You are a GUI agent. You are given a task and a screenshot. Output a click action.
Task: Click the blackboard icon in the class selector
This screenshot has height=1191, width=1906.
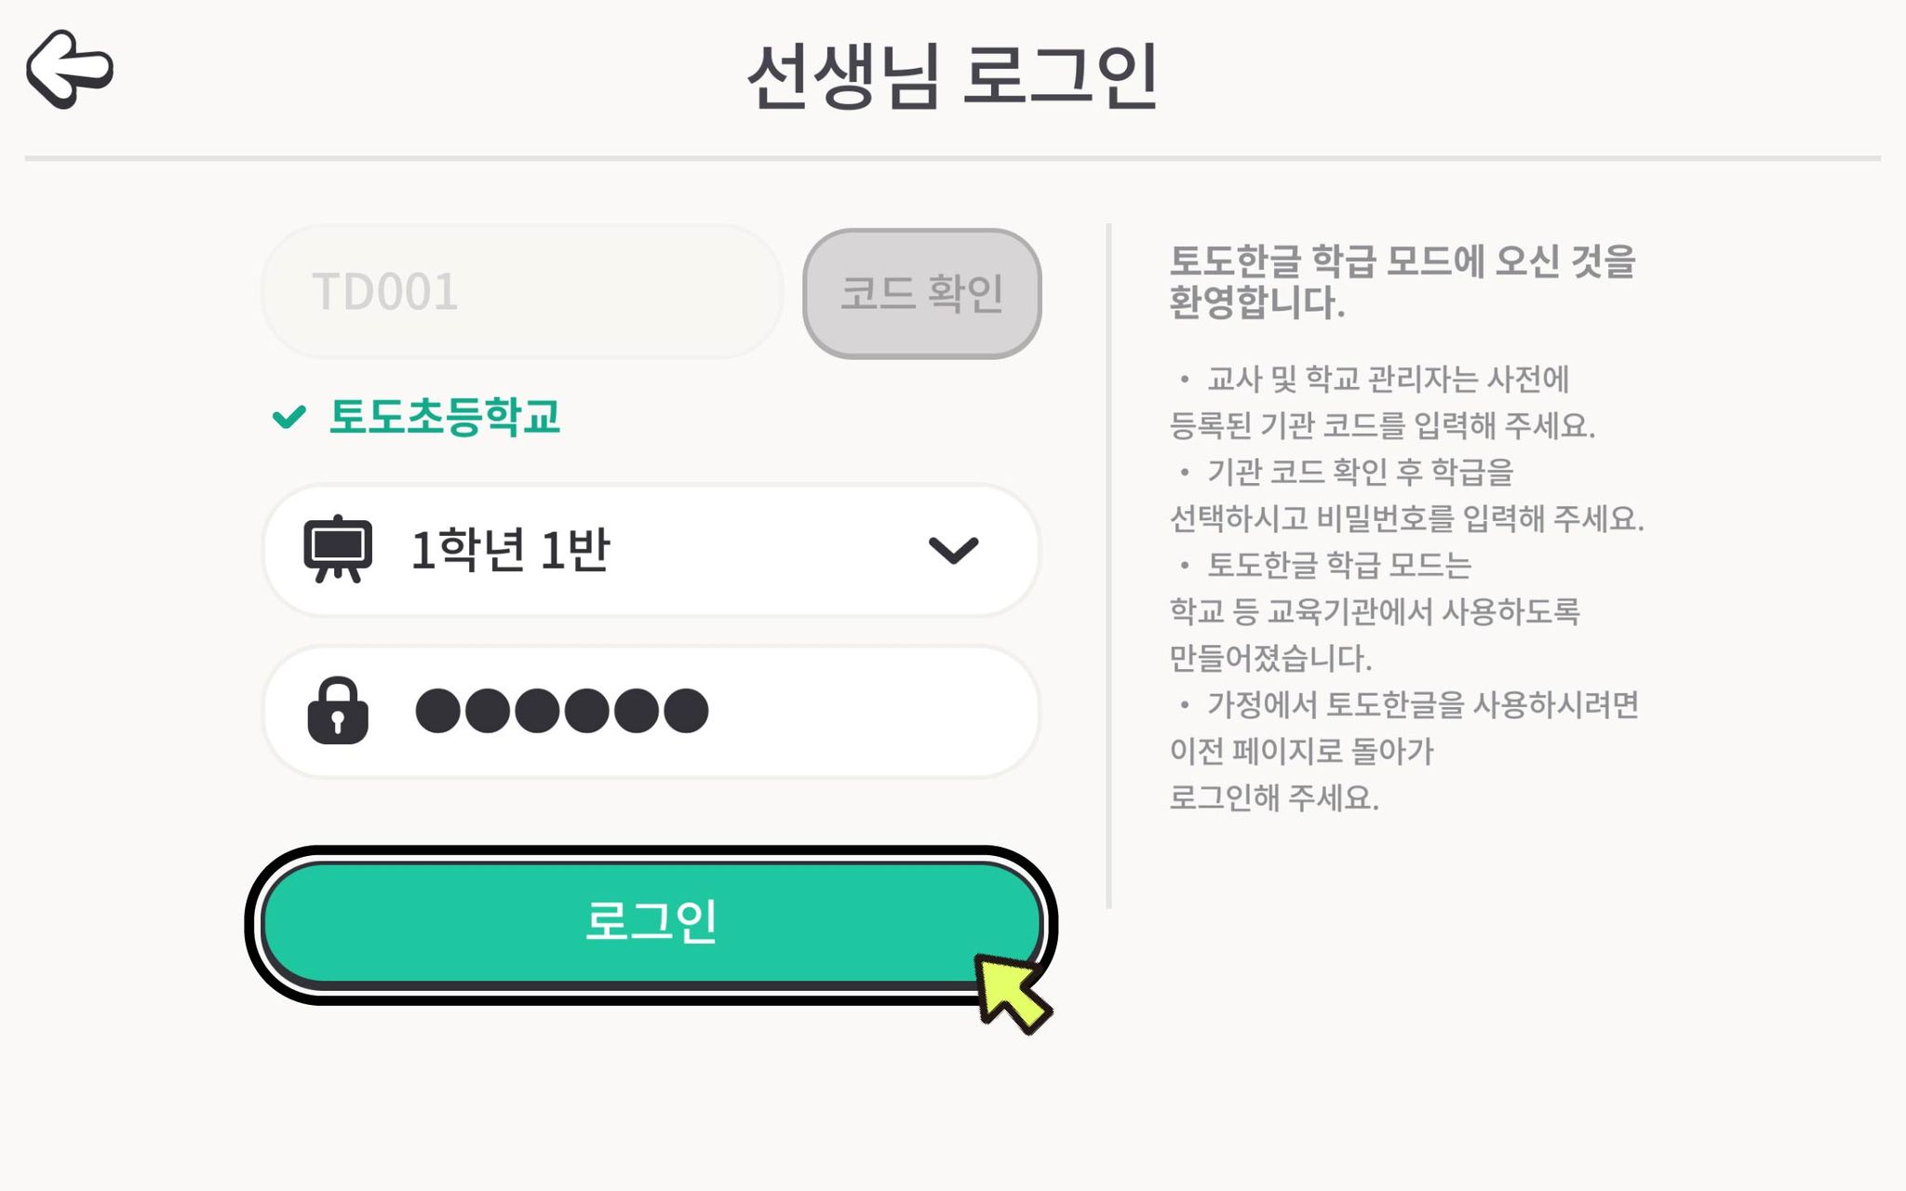click(338, 549)
